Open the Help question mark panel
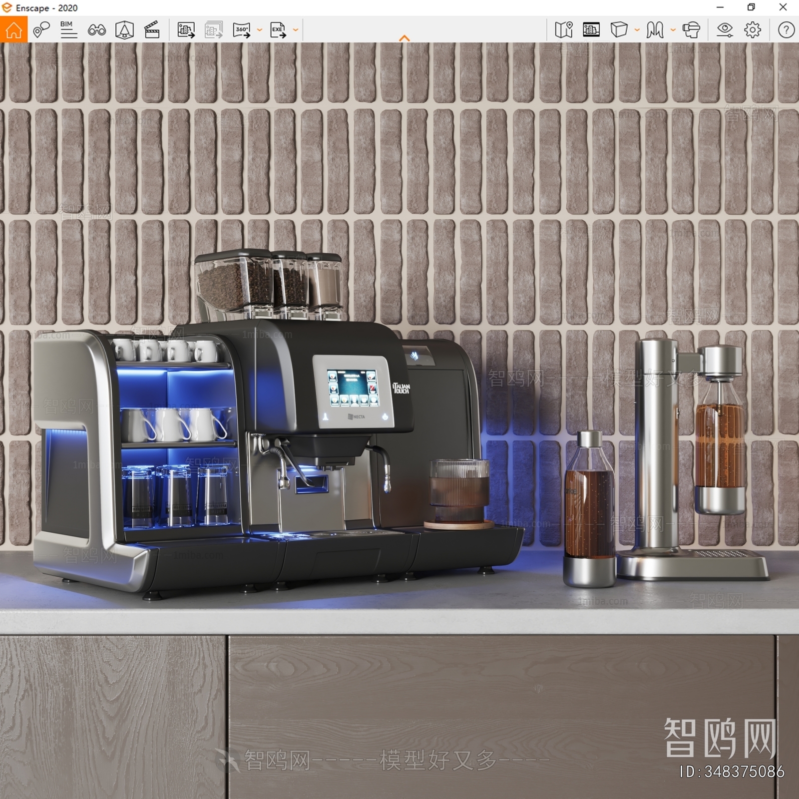 point(786,30)
